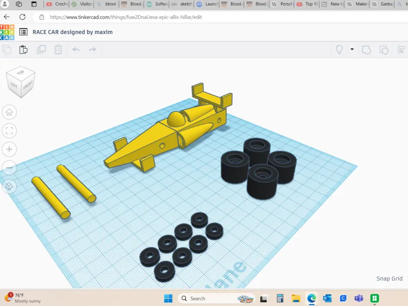This screenshot has height=306, width=408.
Task: Click the tinkercad.com address bar
Action: 125,17
